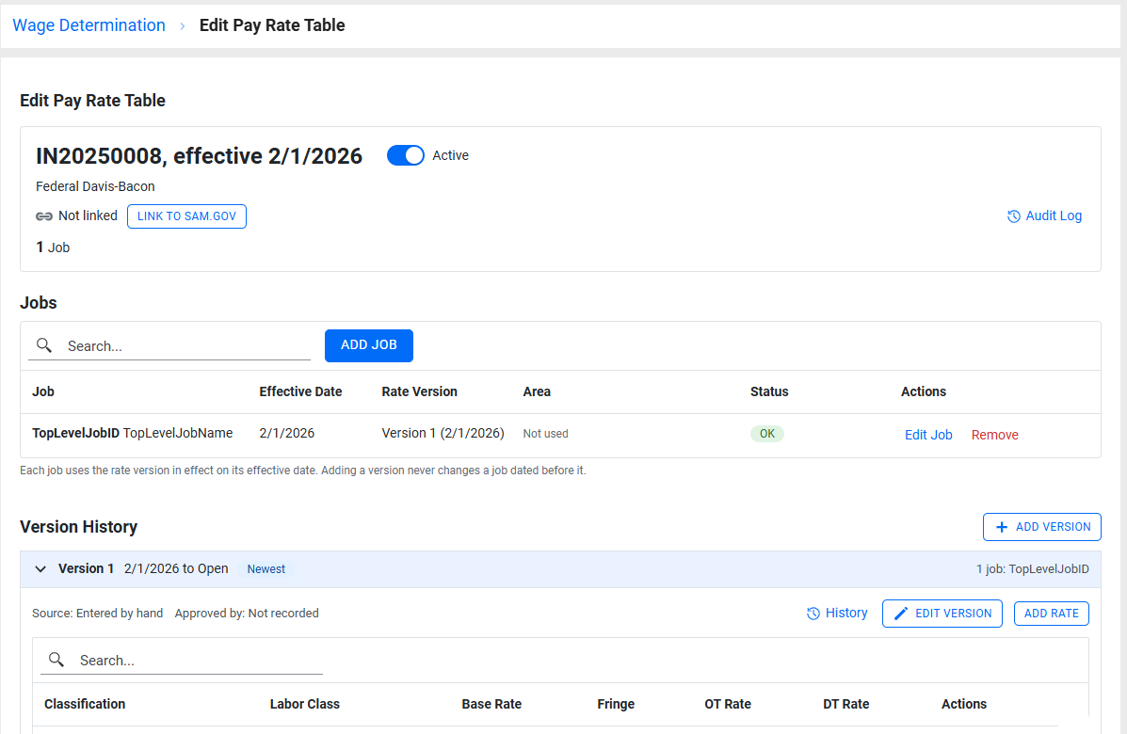
Task: Click the DT Rate column header
Action: pyautogui.click(x=846, y=704)
